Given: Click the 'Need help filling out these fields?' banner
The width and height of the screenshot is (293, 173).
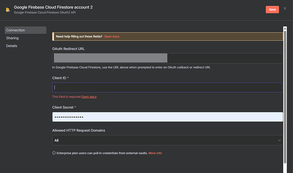Looking at the screenshot, I should pyautogui.click(x=79, y=37).
